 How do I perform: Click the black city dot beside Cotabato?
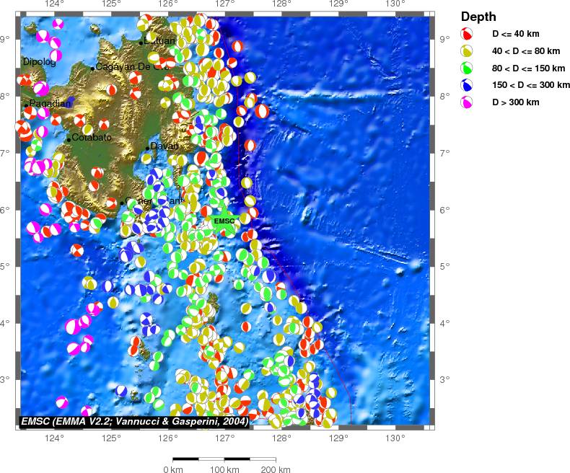point(69,139)
